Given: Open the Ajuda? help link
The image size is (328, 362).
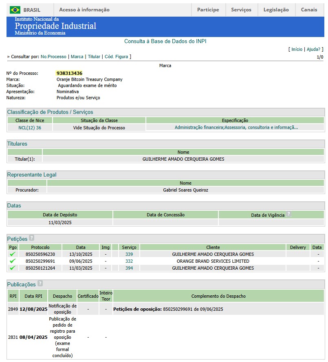Looking at the screenshot, I should (313, 49).
